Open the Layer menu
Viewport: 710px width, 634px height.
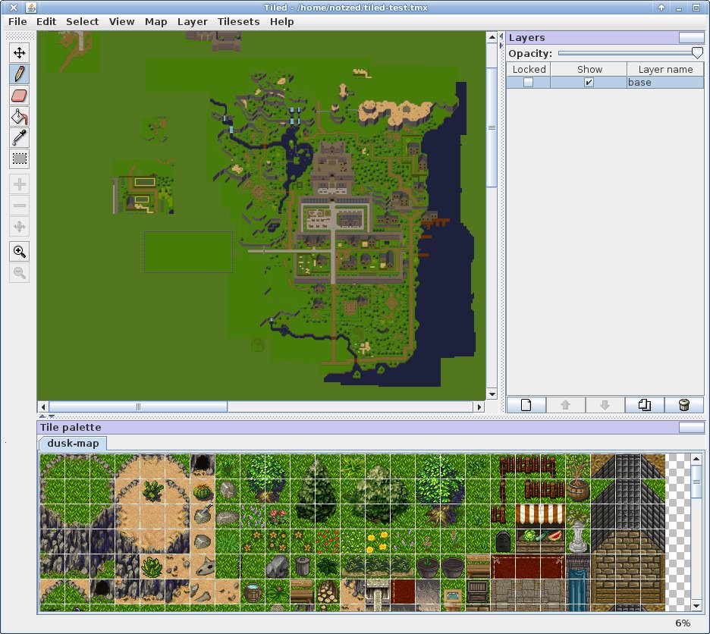[193, 22]
